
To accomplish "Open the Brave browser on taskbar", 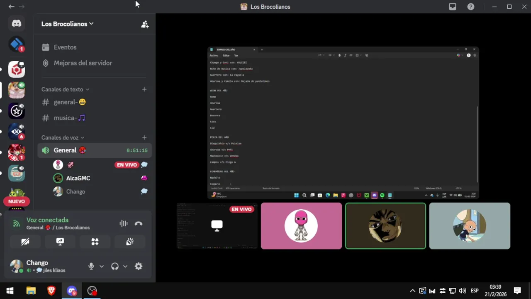I will click(51, 291).
